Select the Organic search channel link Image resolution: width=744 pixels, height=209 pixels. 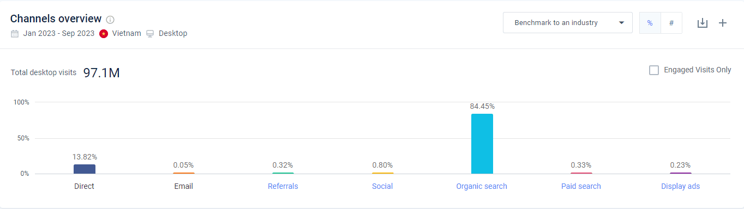tap(482, 186)
